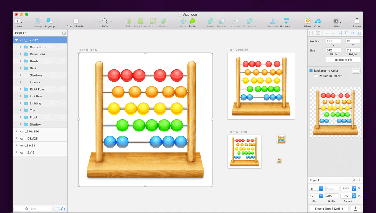The image size is (376, 213).
Task: Click the knife slice icon in Export header
Action: pyautogui.click(x=354, y=180)
